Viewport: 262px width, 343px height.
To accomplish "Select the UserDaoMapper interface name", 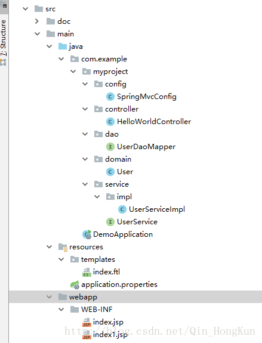I will [x=146, y=147].
